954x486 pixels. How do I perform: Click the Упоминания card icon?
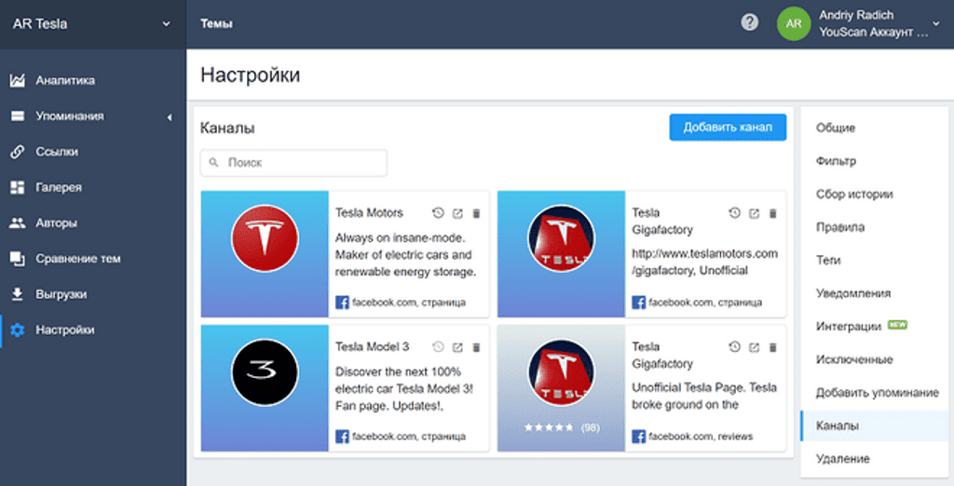point(18,116)
